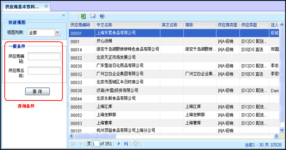Select row 汉高(中国)投资有限公司

pos(174,91)
